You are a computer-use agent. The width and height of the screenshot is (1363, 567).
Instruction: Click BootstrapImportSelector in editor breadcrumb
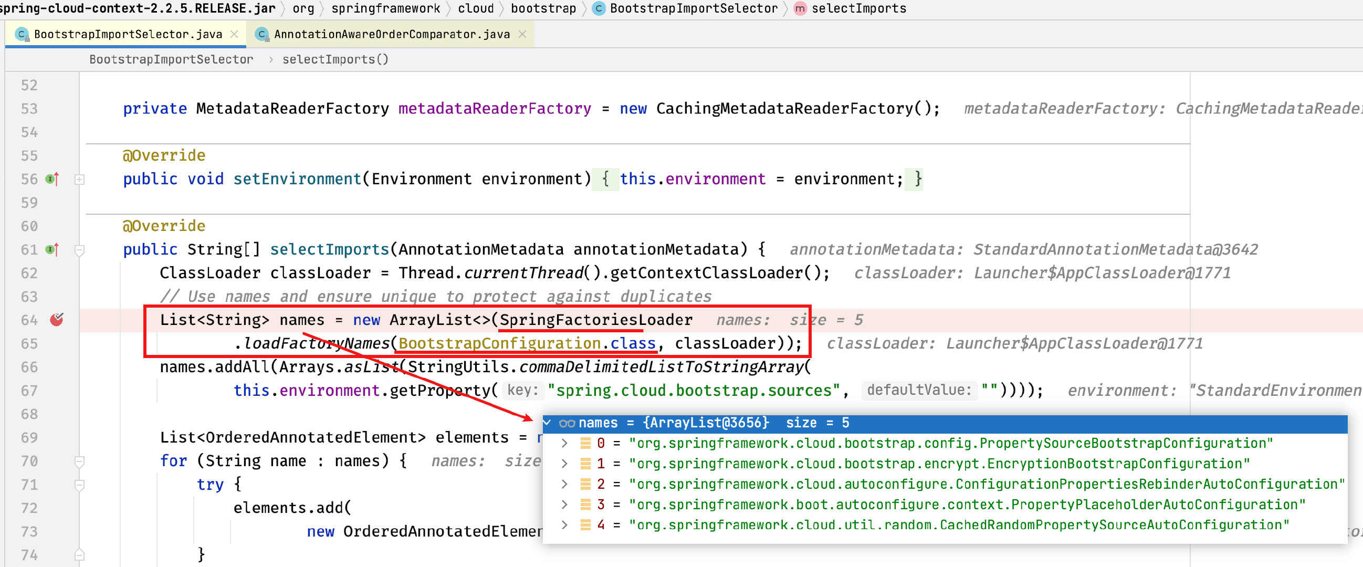pos(172,59)
